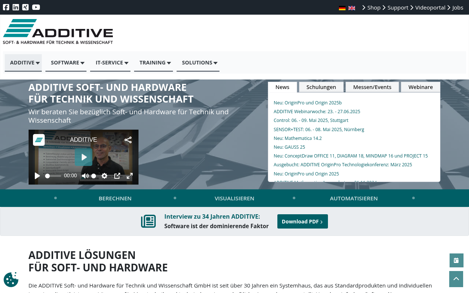Open the Xing social icon
Image resolution: width=469 pixels, height=293 pixels.
click(x=25, y=7)
